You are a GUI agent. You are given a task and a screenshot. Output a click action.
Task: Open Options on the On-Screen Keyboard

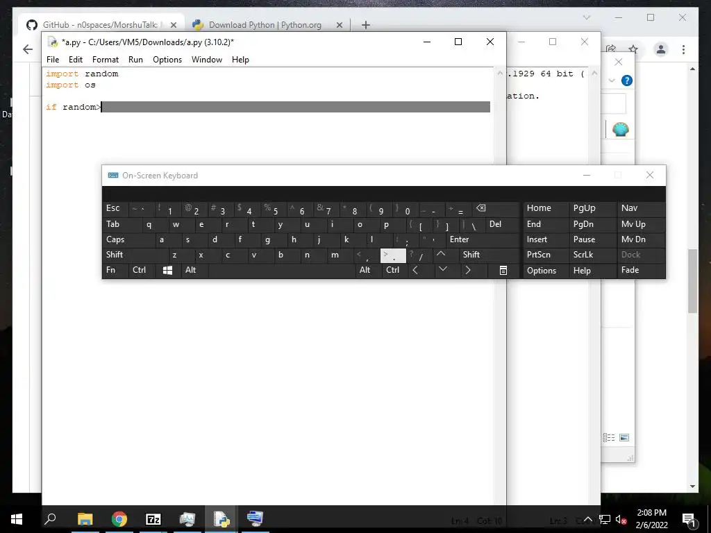(x=546, y=271)
